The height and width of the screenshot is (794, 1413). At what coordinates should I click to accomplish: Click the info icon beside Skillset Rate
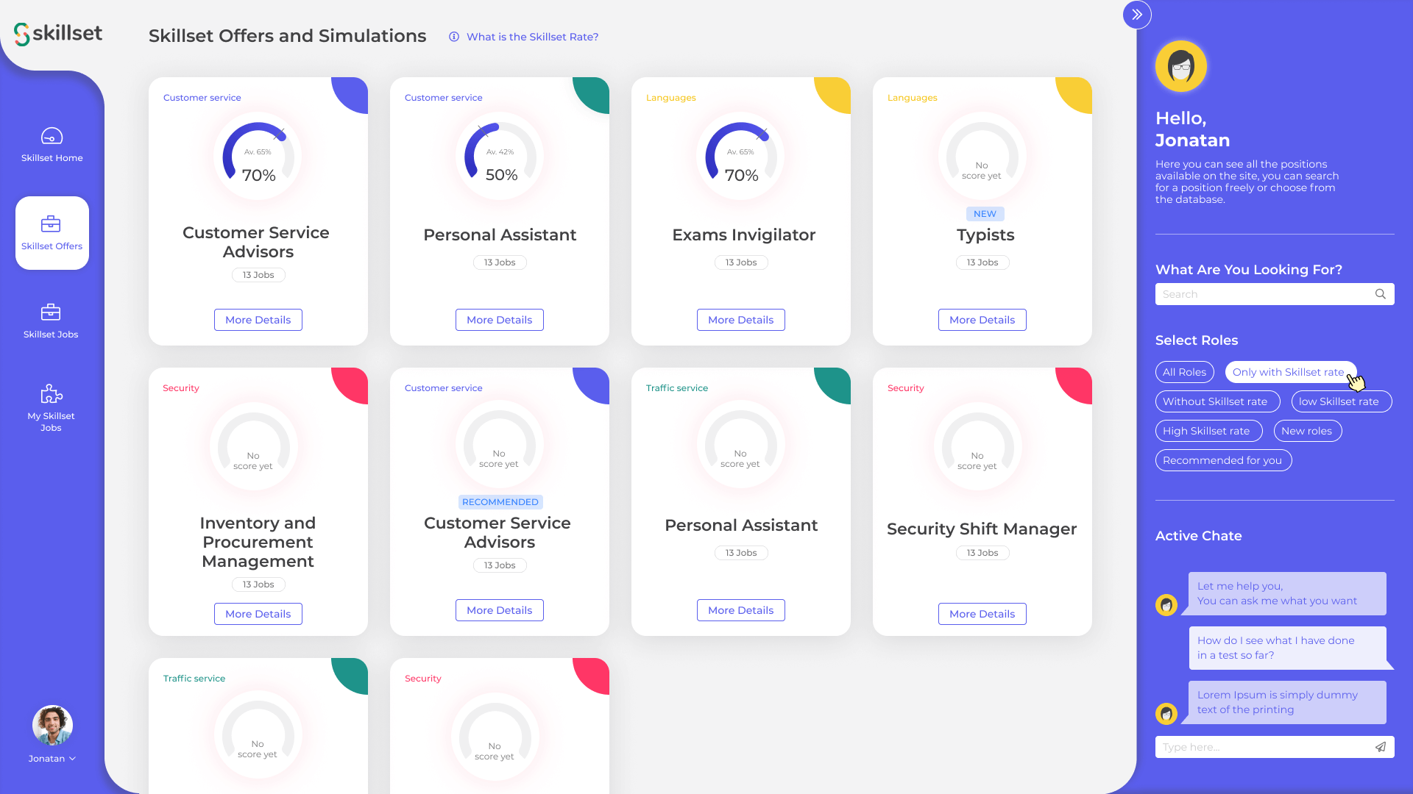pos(454,37)
